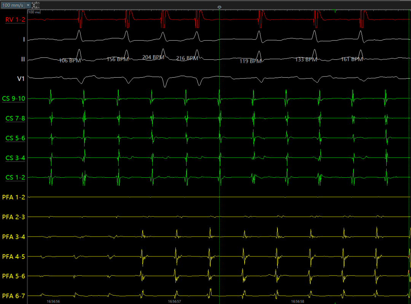This screenshot has width=411, height=304.
Task: Choose the CS 3-4 channel label
Action: point(15,158)
